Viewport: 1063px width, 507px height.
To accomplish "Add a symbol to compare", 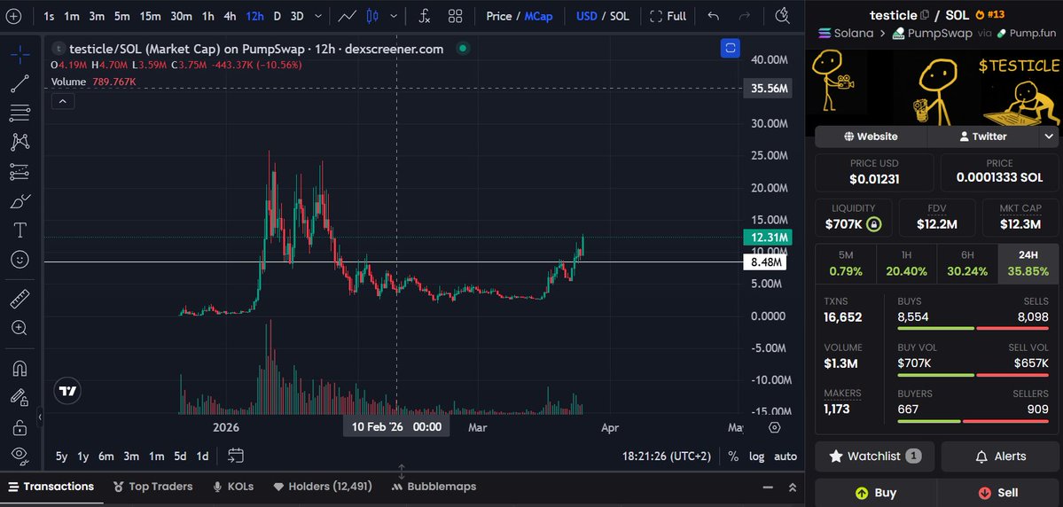I will [x=13, y=16].
